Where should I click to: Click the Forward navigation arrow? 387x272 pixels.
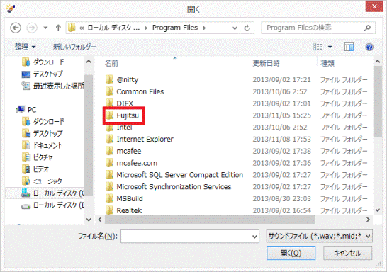click(x=32, y=28)
